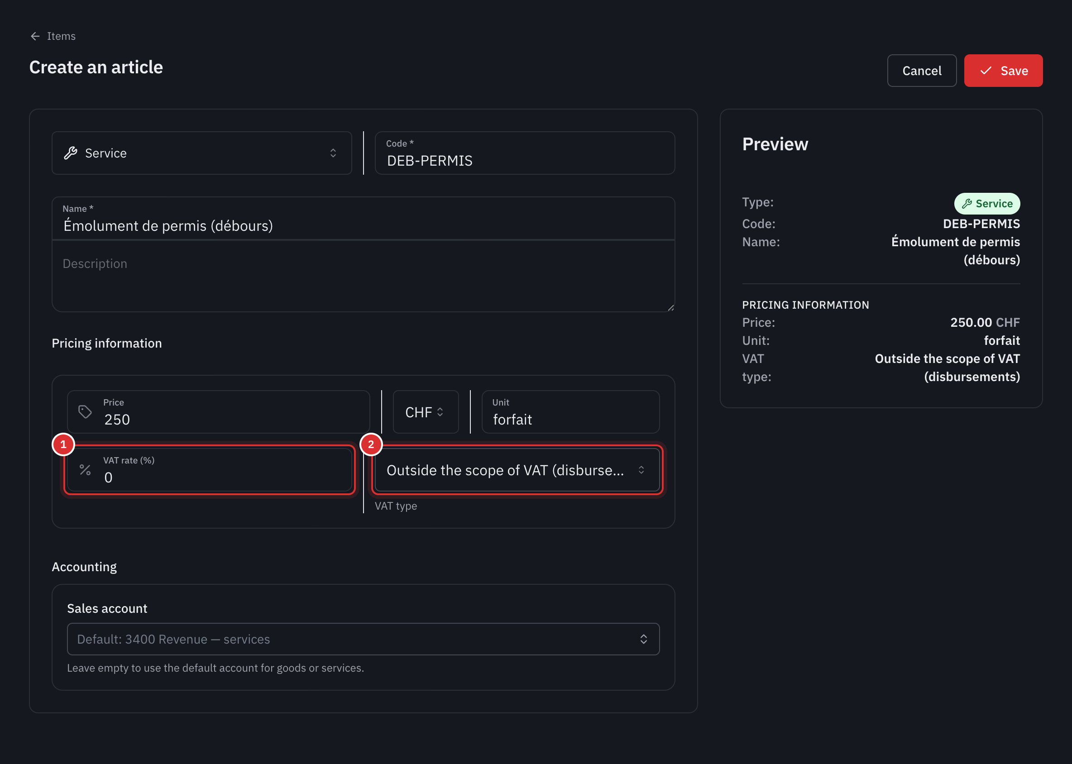
Task: Click the "Accounting" section heading
Action: pyautogui.click(x=84, y=567)
